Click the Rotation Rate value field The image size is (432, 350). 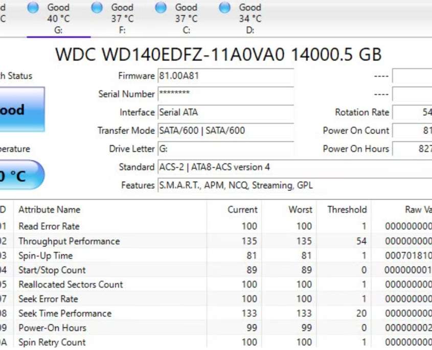412,112
